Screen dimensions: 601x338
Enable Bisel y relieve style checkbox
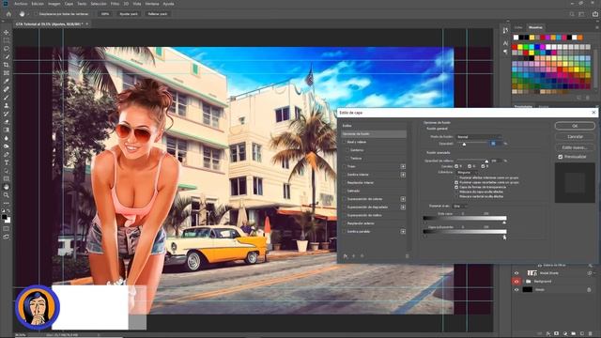[345, 142]
